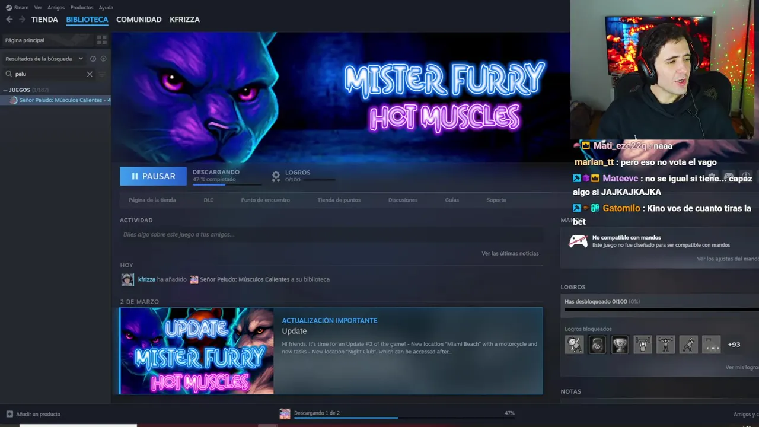Open the DLC link
The width and height of the screenshot is (759, 427).
point(209,200)
